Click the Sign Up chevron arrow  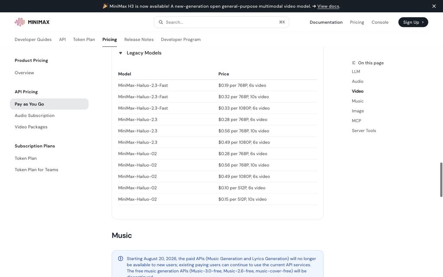423,22
